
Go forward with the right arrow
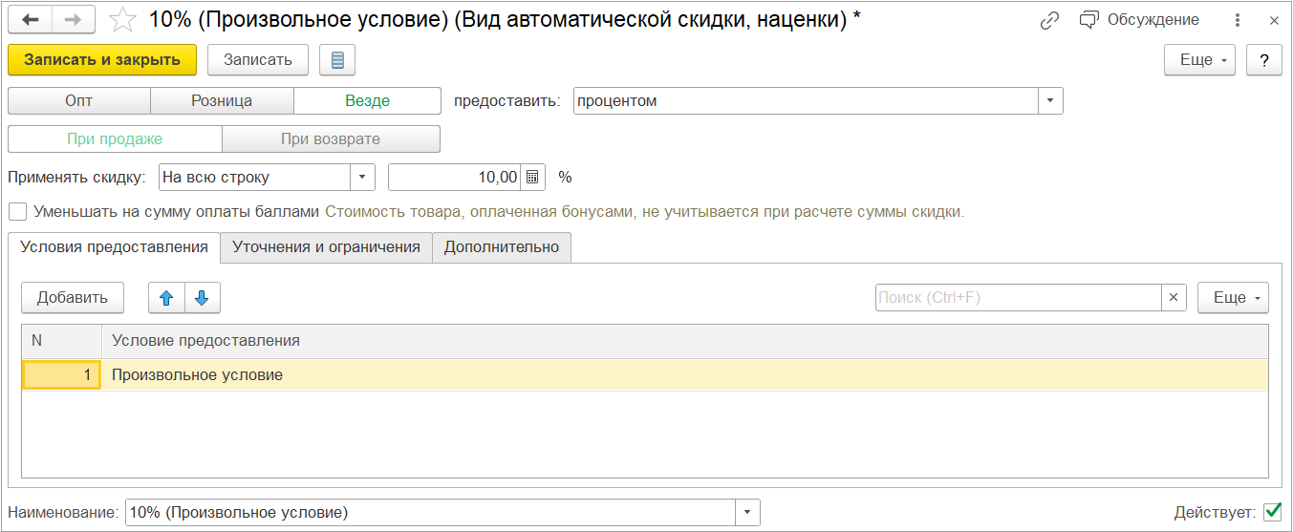click(x=73, y=20)
